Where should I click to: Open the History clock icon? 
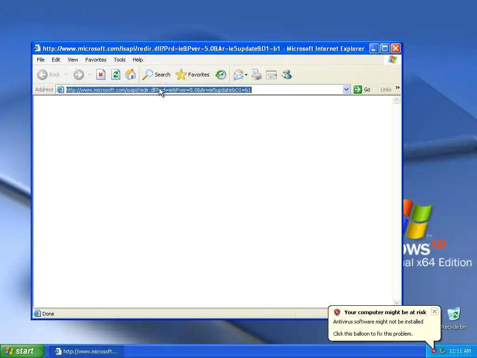(221, 75)
